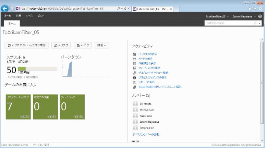
Task: Select the FabrikamFiber_05 browser tab
Action: click(x=152, y=9)
